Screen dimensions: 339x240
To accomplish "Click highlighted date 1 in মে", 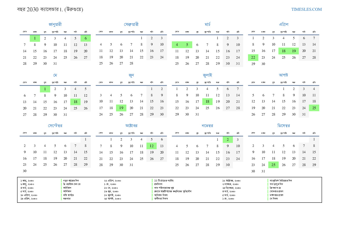I will coord(45,89).
